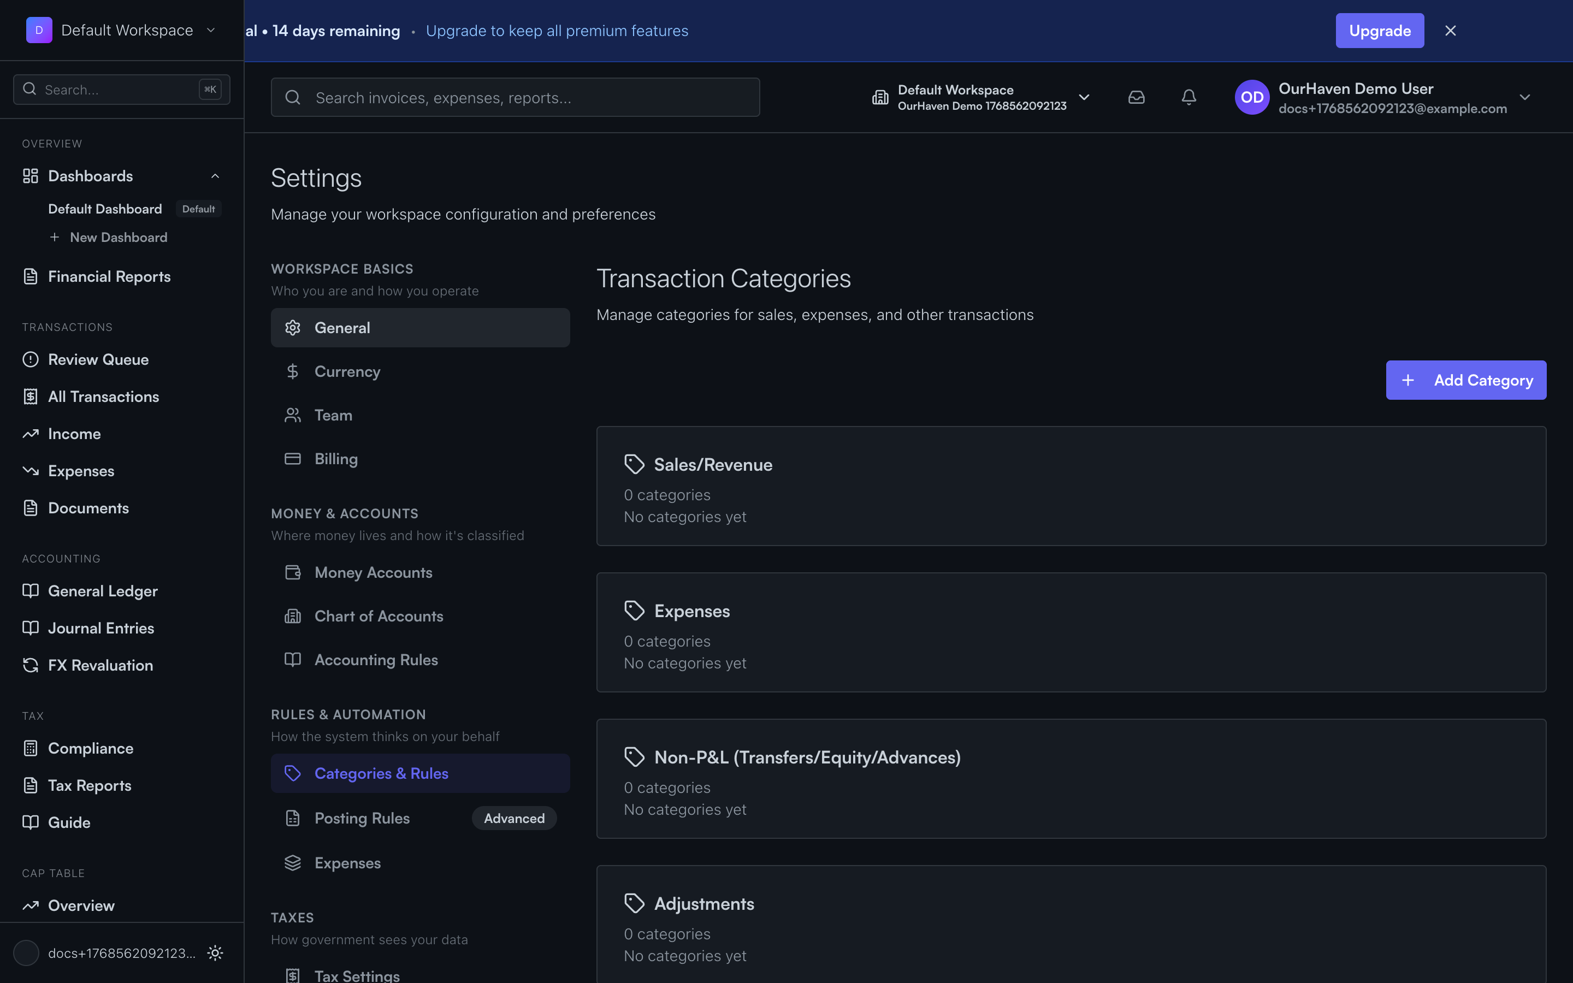Collapse the Dashboards section
The height and width of the screenshot is (983, 1573).
coord(215,175)
